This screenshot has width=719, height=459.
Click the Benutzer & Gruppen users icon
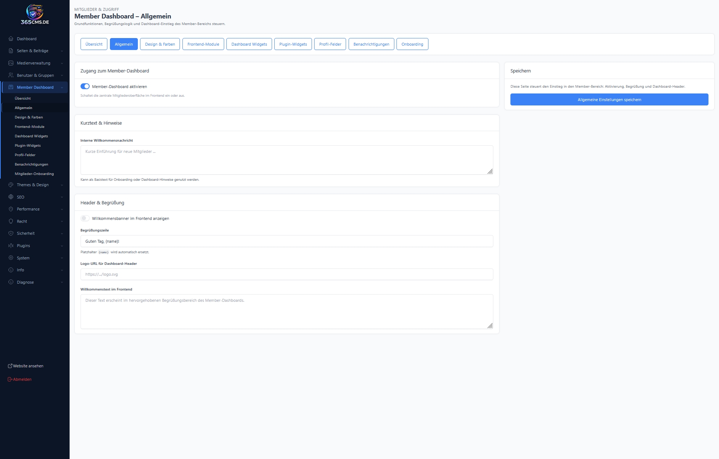tap(11, 75)
